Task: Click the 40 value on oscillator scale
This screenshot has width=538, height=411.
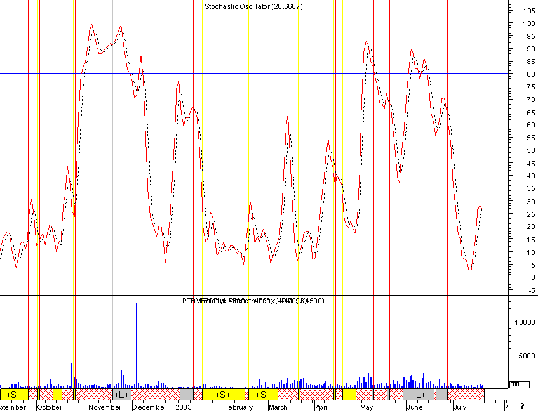Action: (531, 175)
